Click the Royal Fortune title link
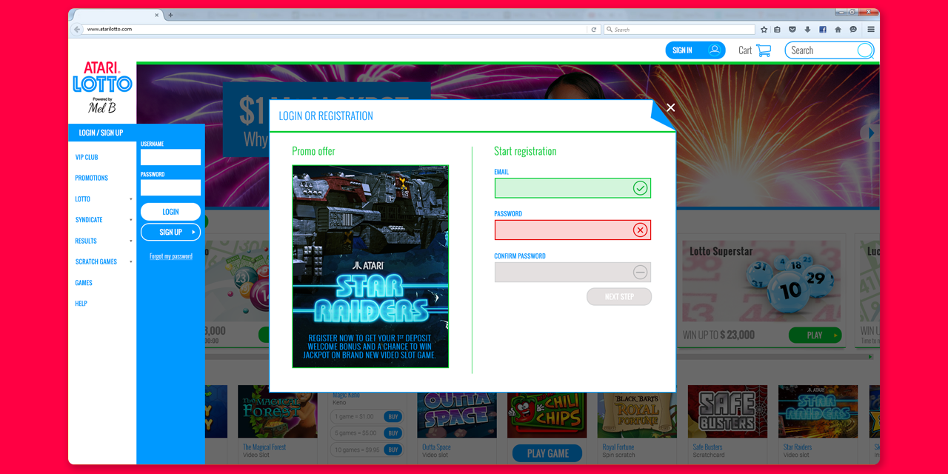This screenshot has height=474, width=948. 618,447
